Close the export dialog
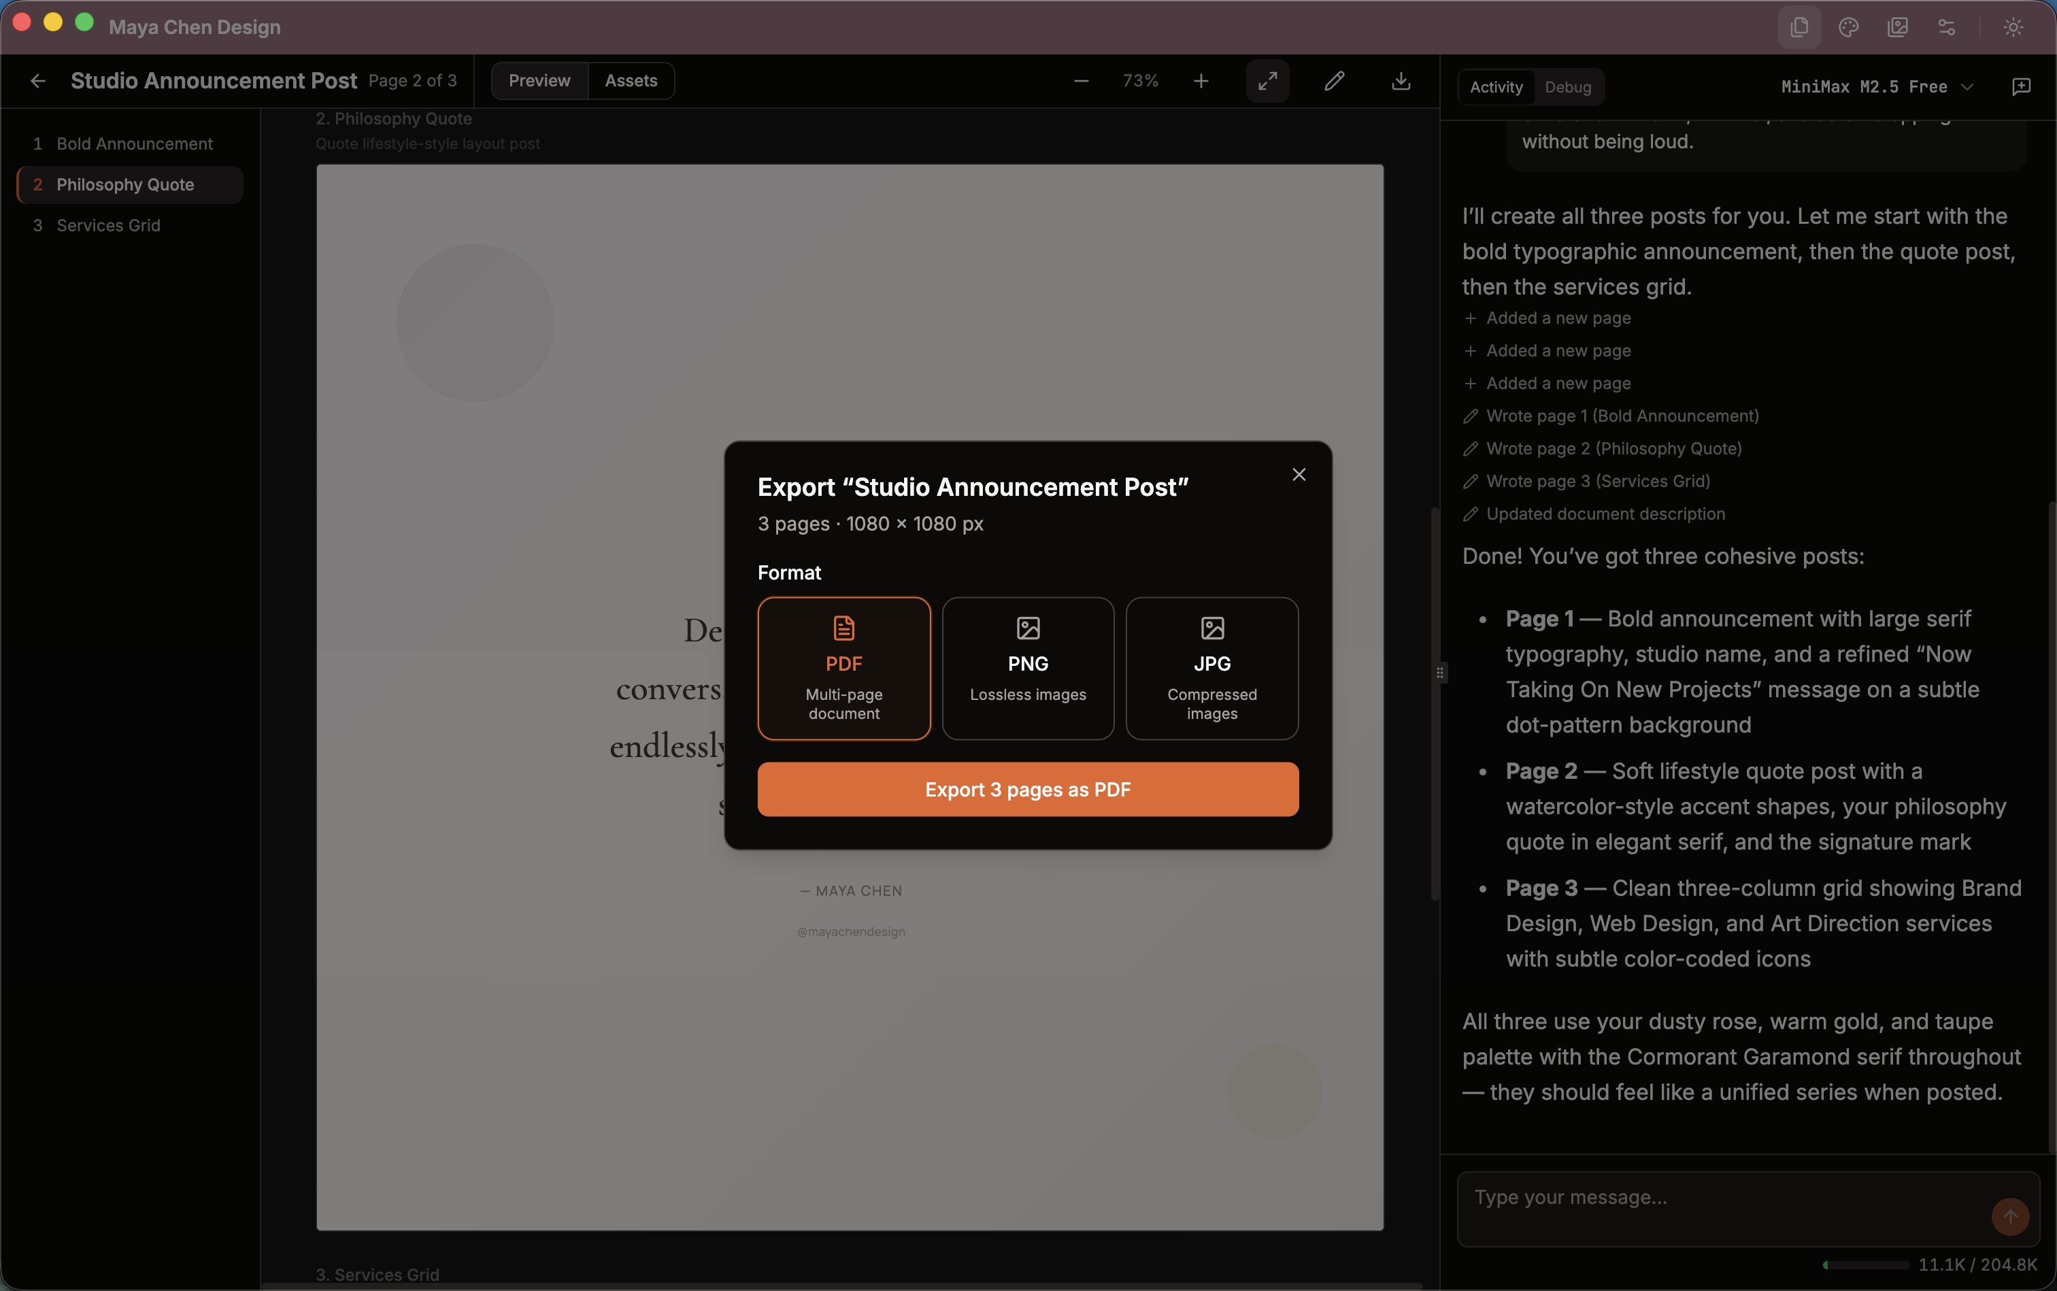The height and width of the screenshot is (1291, 2057). pyautogui.click(x=1298, y=474)
